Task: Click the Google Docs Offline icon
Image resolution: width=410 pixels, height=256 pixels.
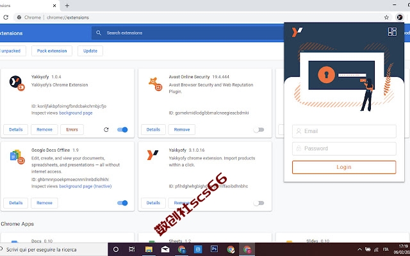Action: coord(17,156)
